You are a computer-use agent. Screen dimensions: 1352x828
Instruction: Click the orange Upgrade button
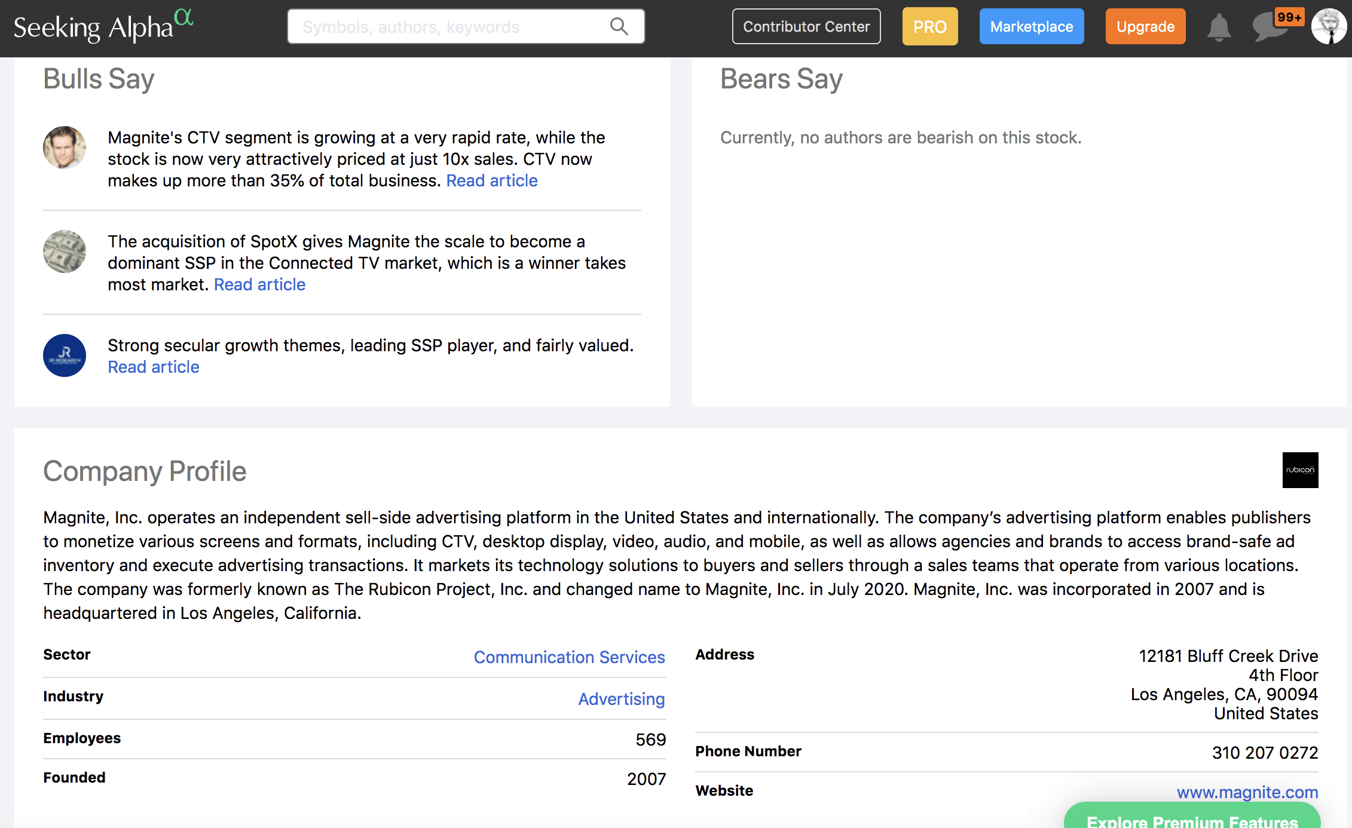click(1145, 26)
